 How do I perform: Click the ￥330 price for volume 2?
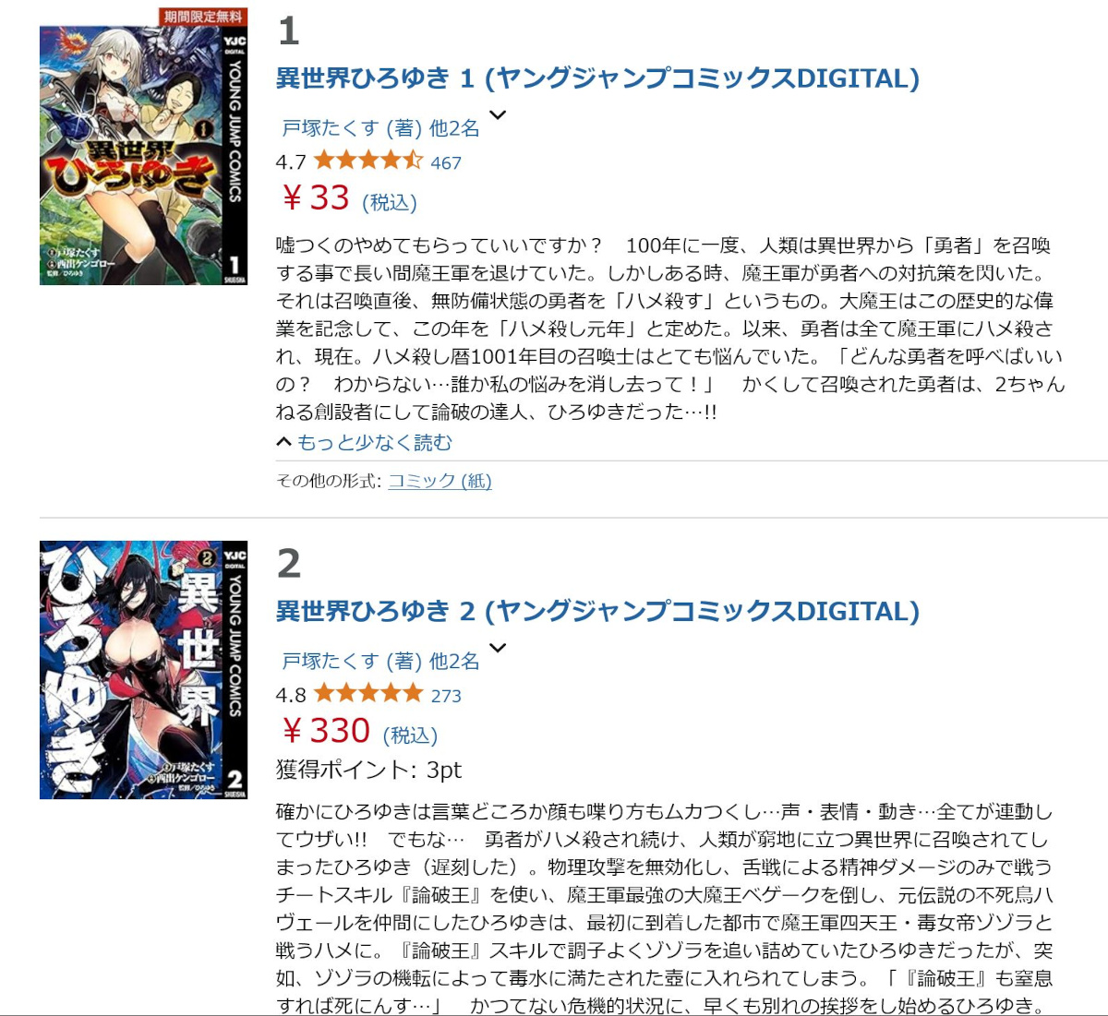pyautogui.click(x=325, y=731)
